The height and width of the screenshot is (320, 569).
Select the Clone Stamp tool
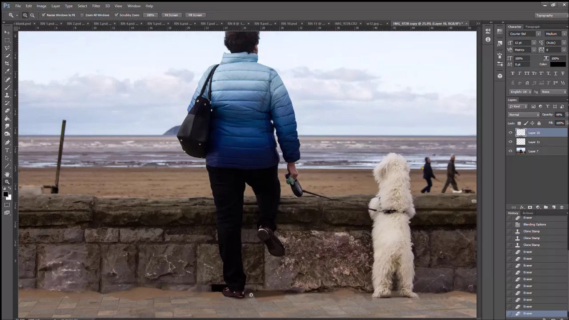[7, 95]
